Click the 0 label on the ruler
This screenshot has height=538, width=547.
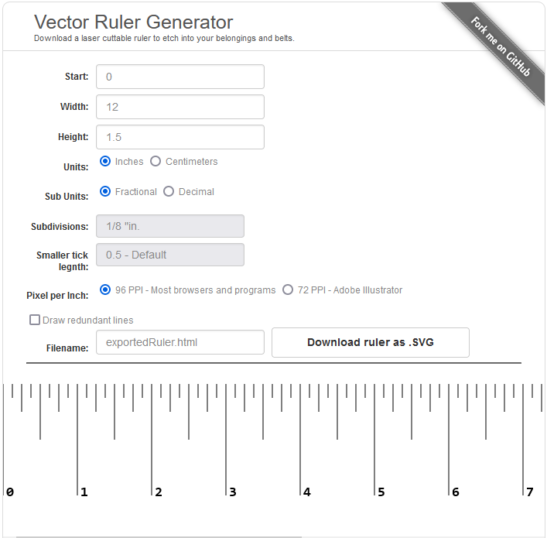click(10, 492)
